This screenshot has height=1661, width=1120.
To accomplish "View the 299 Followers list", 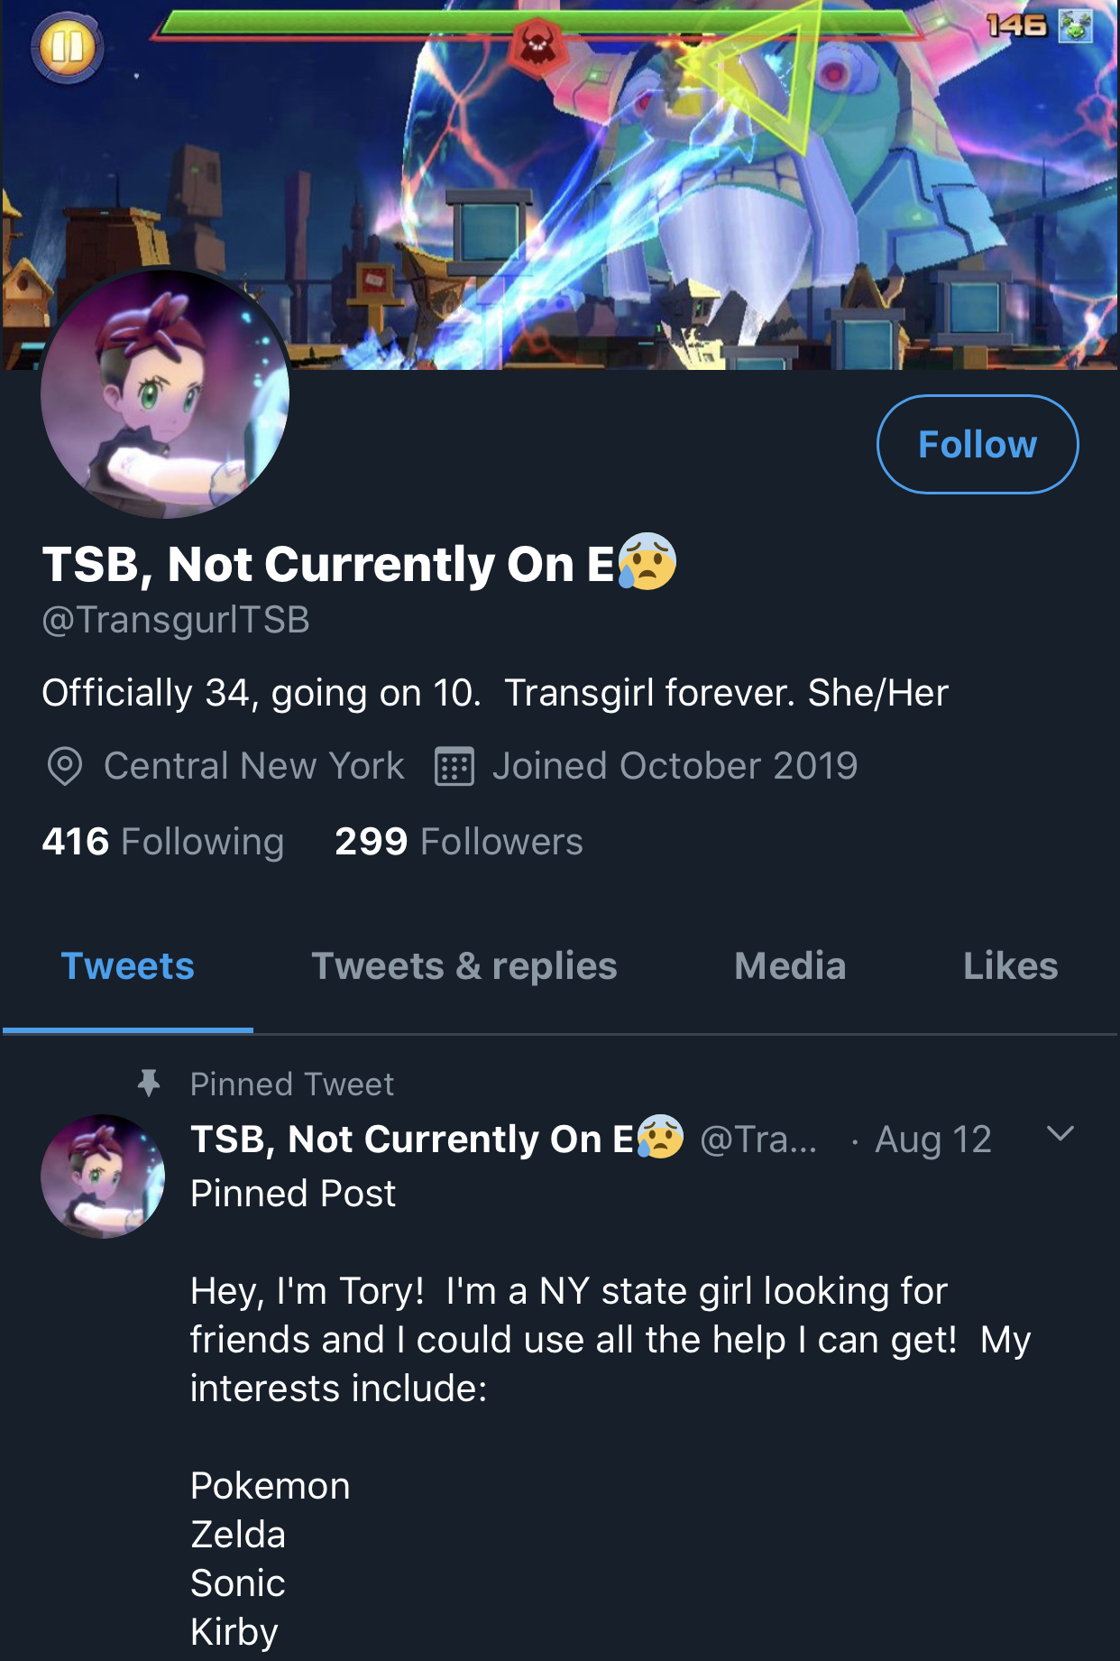I will [459, 842].
